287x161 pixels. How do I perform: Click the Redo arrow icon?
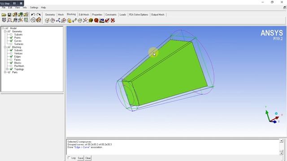click(39, 15)
